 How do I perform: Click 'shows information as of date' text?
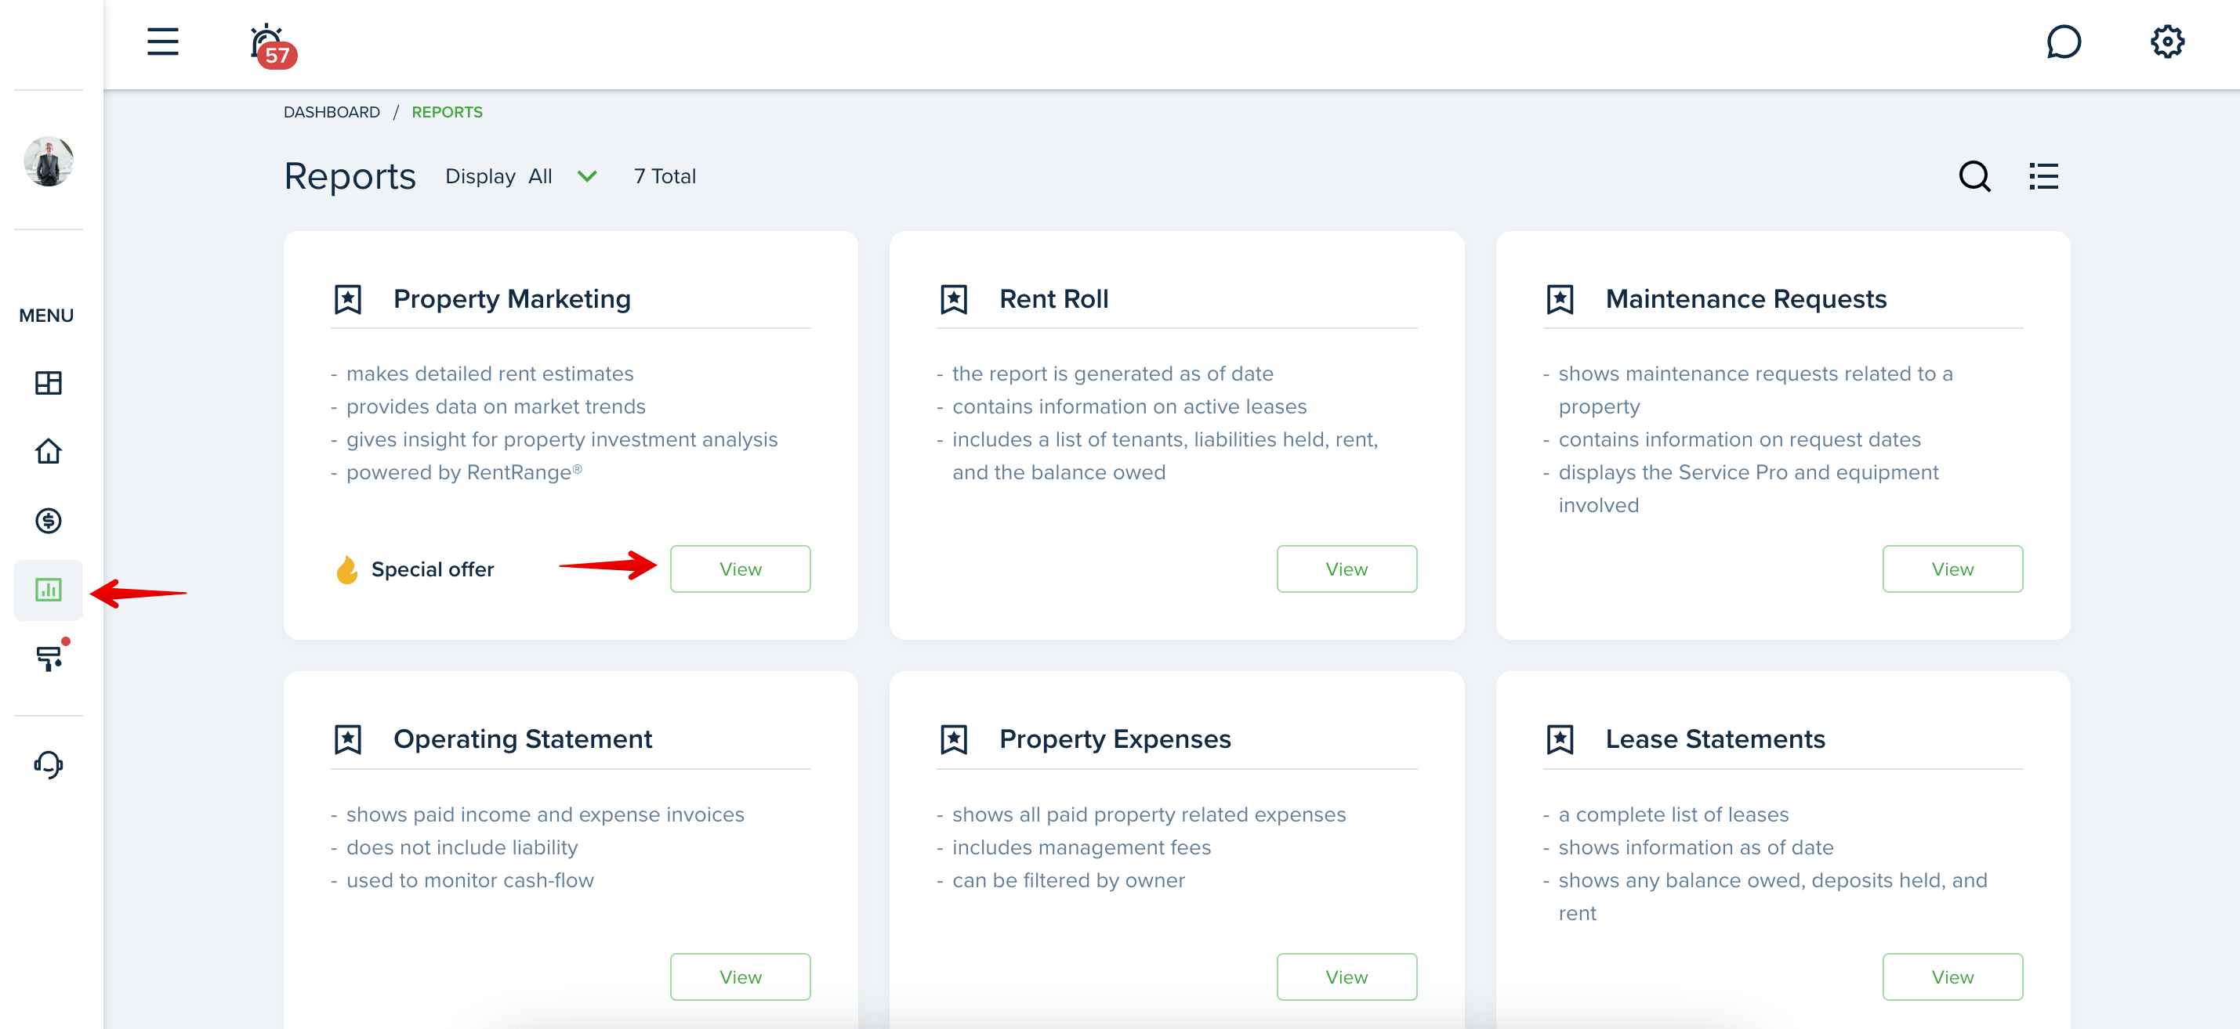click(1695, 848)
